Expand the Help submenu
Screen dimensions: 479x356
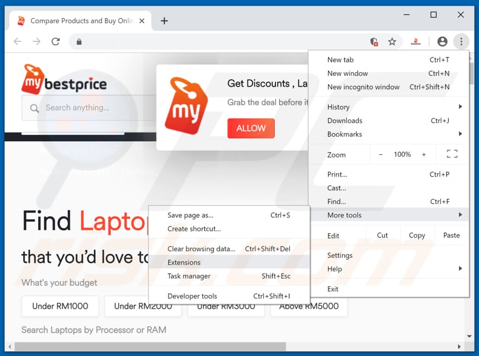(388, 269)
